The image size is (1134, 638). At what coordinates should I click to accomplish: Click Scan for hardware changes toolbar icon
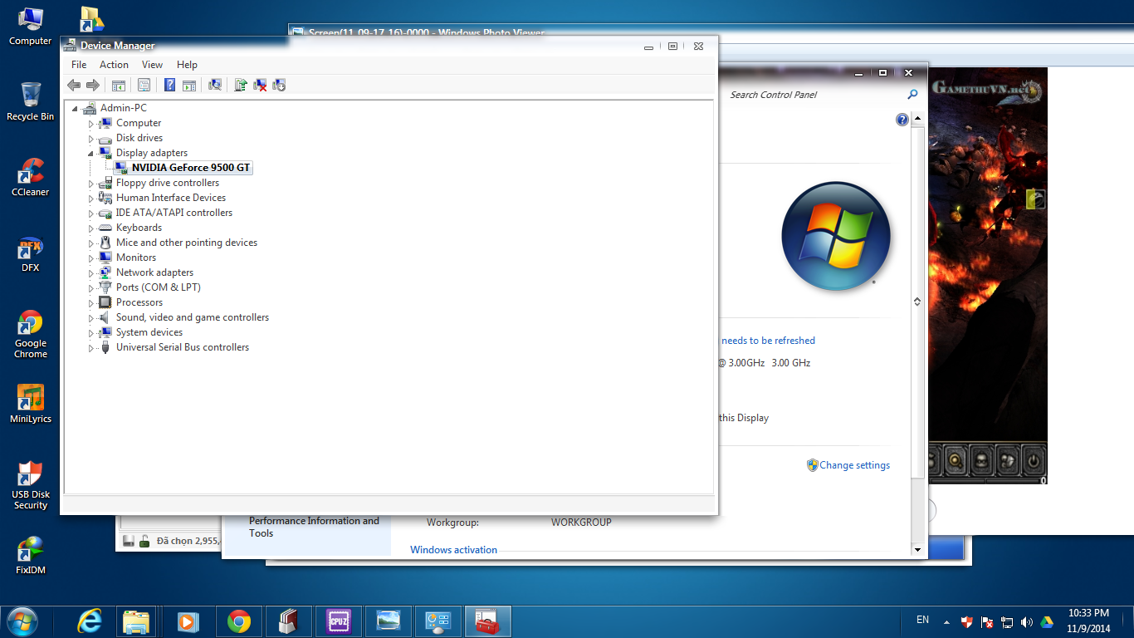click(x=215, y=85)
